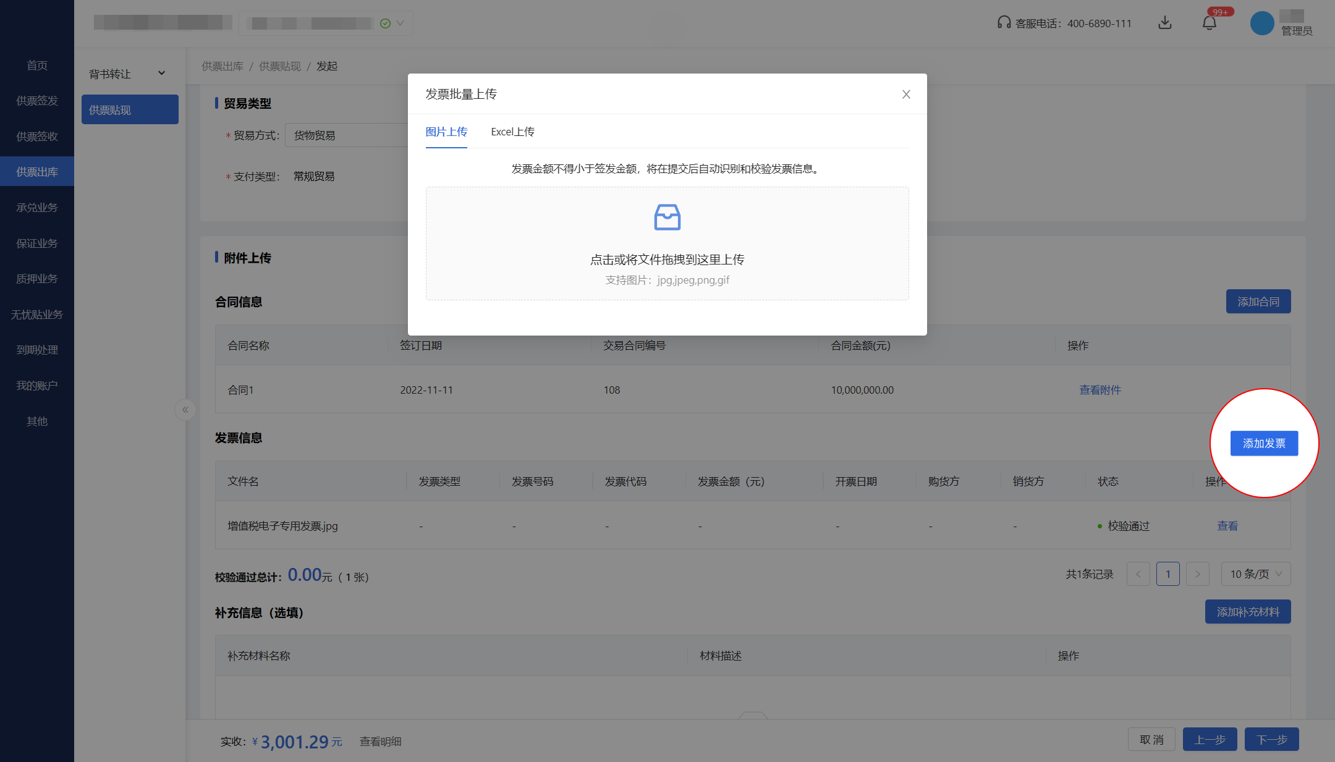Click the 交易合同编号 column header
This screenshot has width=1335, height=762.
click(x=635, y=345)
